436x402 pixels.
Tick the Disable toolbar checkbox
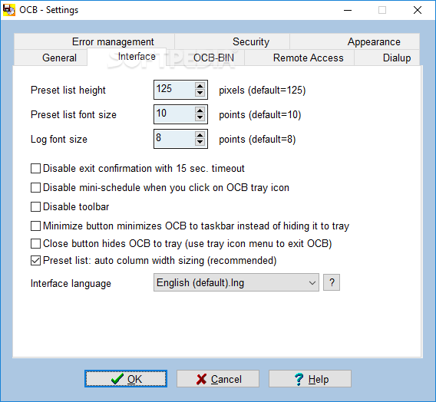point(35,206)
